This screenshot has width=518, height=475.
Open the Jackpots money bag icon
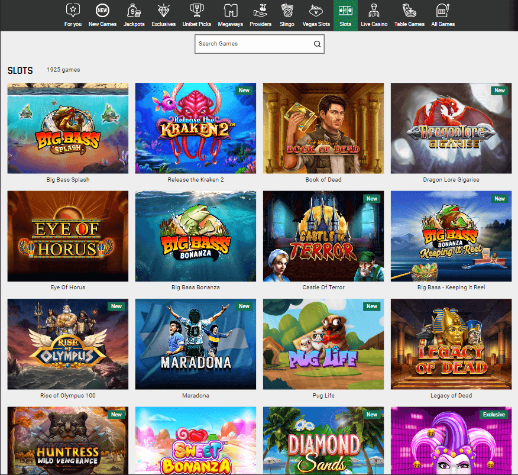pos(134,10)
